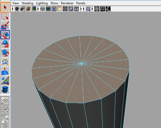161x128 pixels.
Task: Open the Show menu
Action: click(x=54, y=3)
